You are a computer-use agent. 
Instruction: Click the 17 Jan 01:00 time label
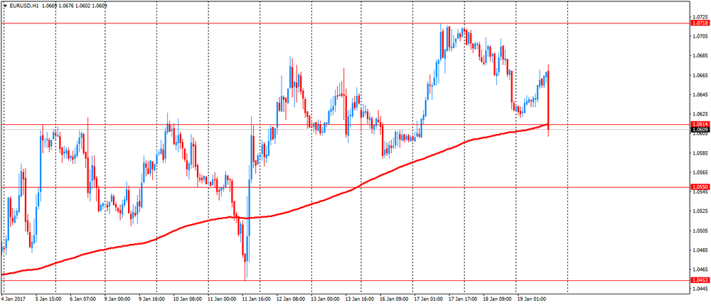pyautogui.click(x=429, y=299)
